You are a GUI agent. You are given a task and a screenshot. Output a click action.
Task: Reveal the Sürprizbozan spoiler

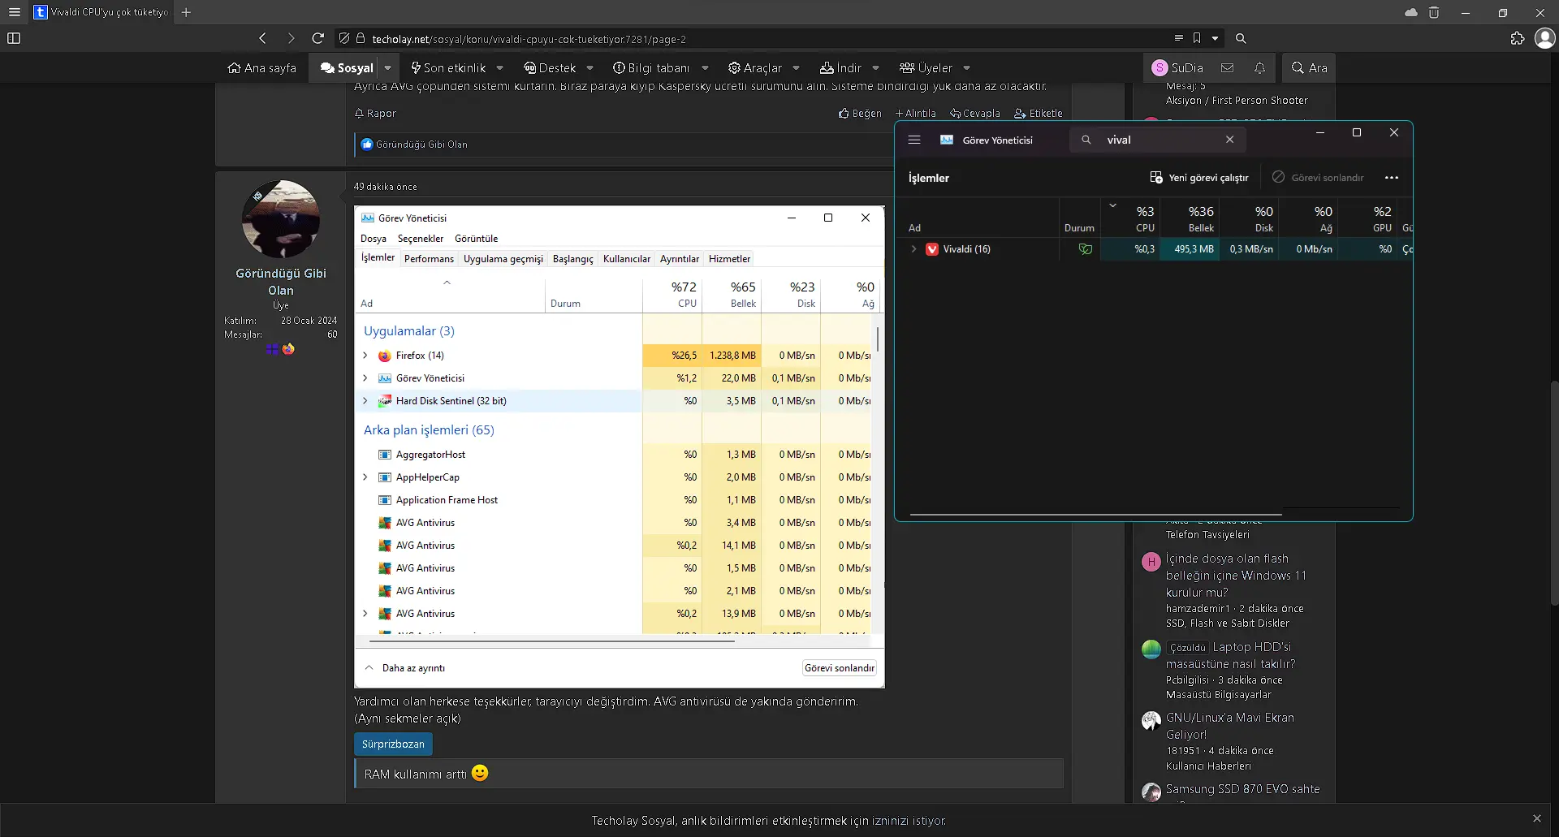pos(393,744)
